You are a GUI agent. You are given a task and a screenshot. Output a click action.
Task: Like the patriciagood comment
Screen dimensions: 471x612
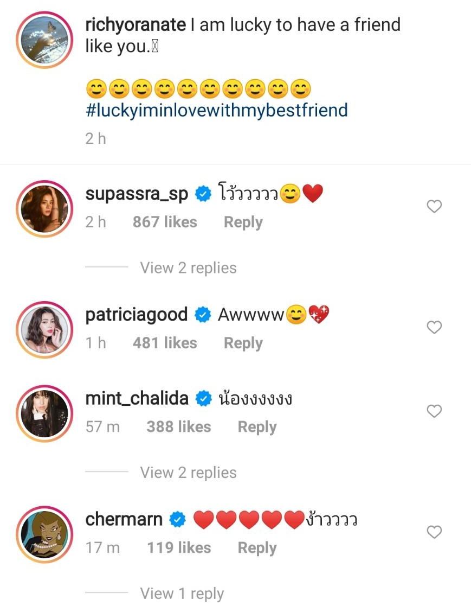pos(434,327)
